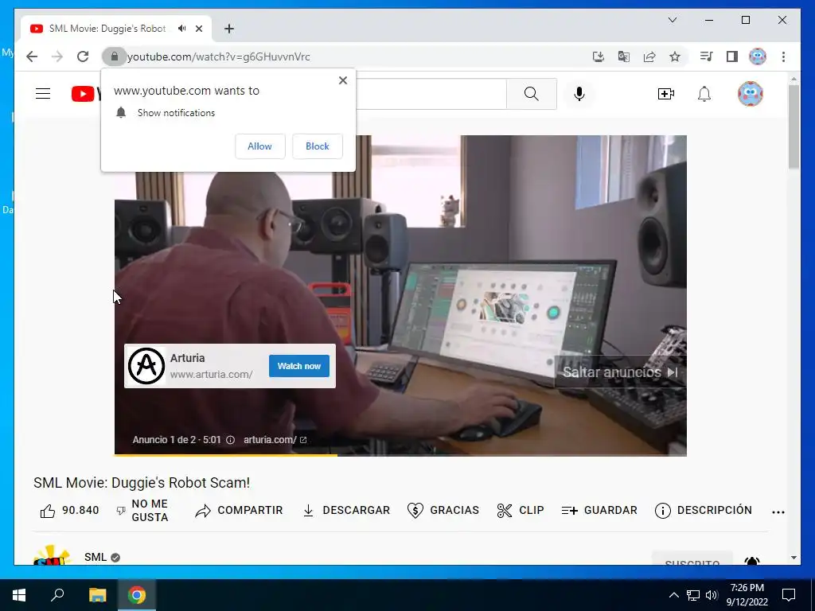Click DESCARGAR to download the video
The image size is (815, 611).
pos(346,511)
